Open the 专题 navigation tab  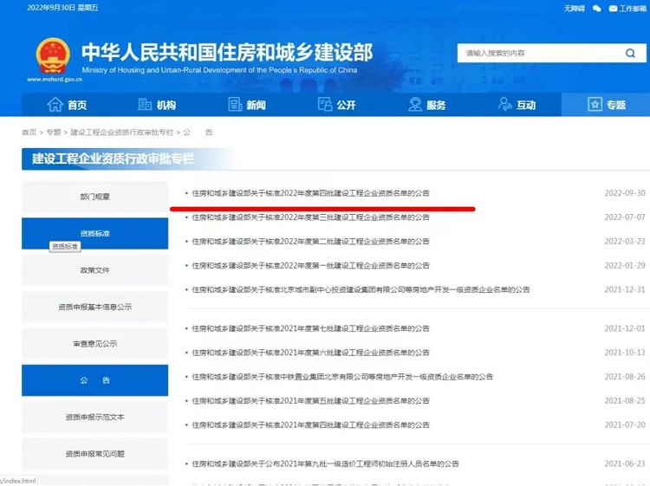tap(606, 105)
